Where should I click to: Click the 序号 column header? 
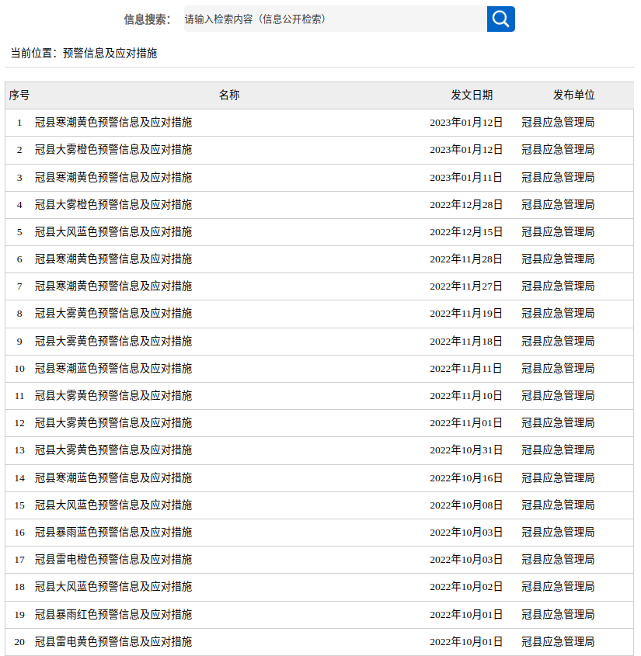19,95
